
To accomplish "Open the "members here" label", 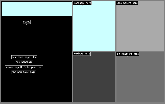I will pos(82,54).
